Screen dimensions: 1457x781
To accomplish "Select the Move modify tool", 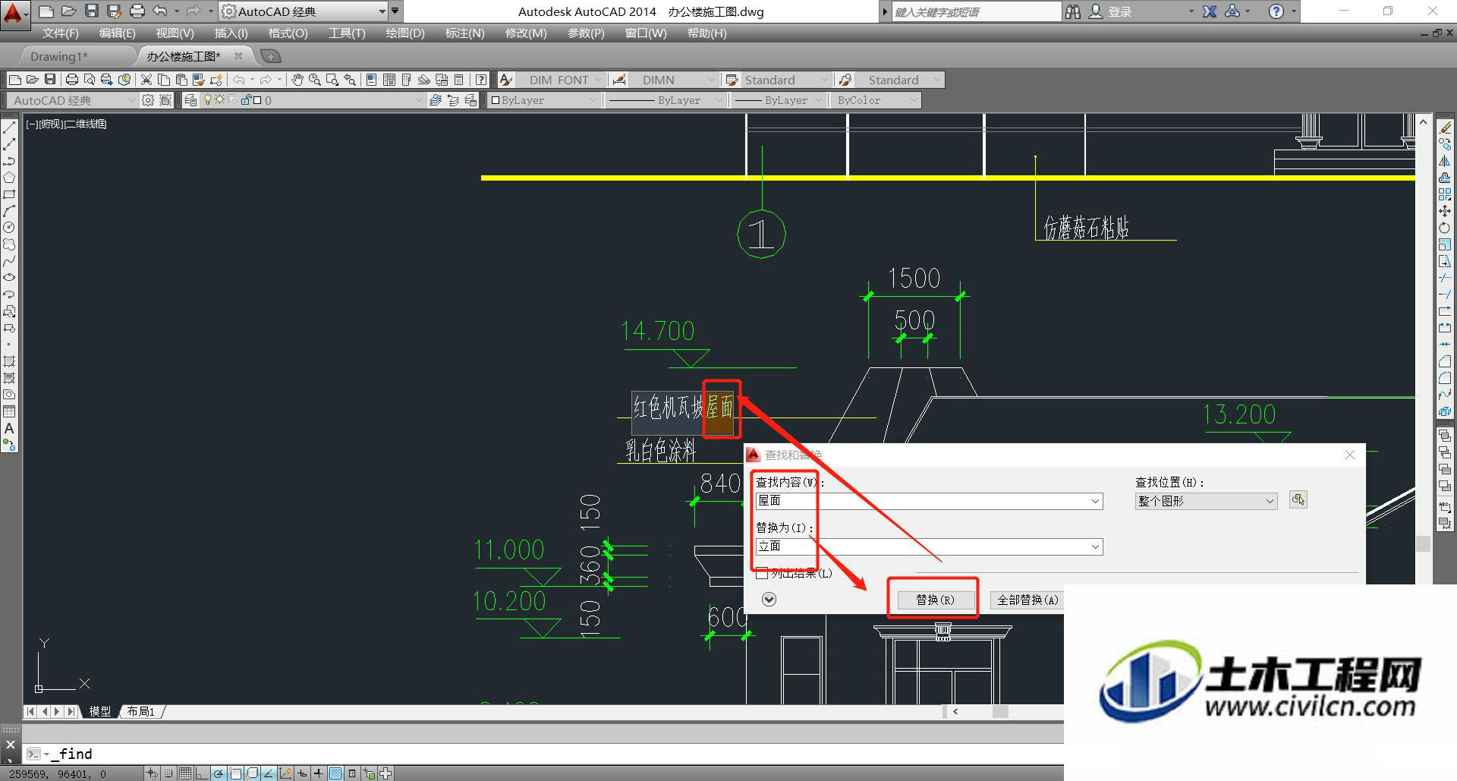I will point(1445,211).
